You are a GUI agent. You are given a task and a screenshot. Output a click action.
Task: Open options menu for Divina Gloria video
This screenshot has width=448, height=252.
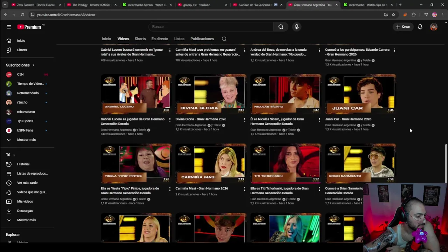click(x=245, y=120)
